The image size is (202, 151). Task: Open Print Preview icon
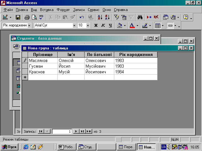34,17
